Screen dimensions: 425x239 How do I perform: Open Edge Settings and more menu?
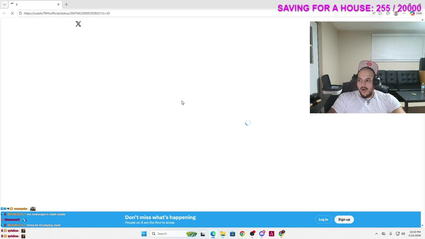pos(404,13)
